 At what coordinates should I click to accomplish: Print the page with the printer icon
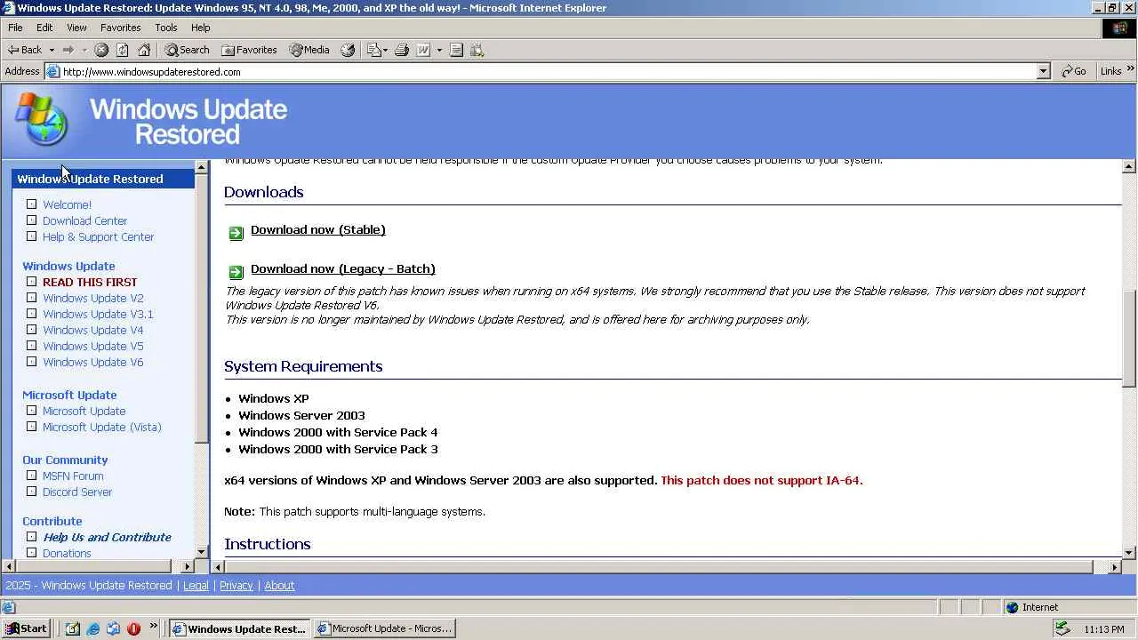tap(401, 50)
